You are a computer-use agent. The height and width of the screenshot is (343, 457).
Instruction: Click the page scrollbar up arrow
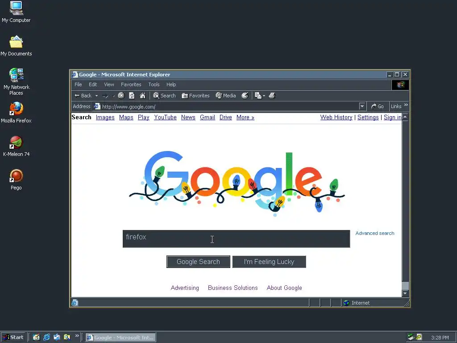[405, 117]
